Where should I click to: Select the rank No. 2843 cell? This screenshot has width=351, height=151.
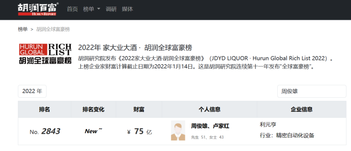tap(45, 131)
